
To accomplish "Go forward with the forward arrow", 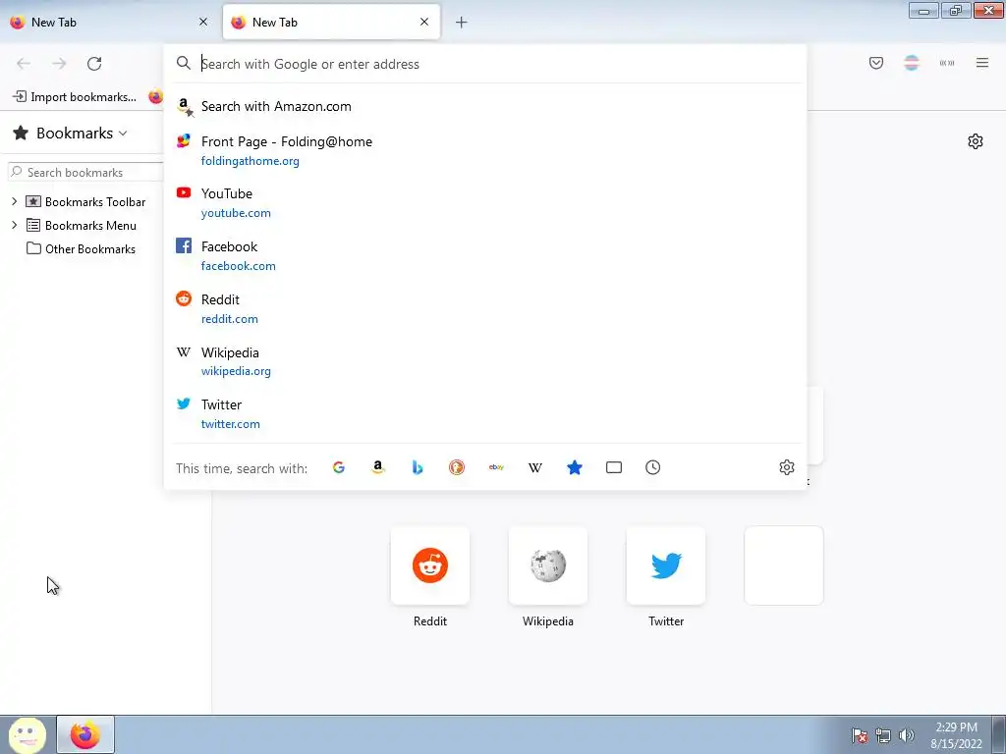I will [59, 63].
